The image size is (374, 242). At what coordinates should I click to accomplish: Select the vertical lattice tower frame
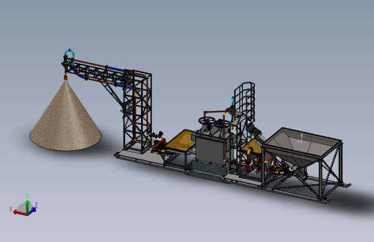(137, 112)
